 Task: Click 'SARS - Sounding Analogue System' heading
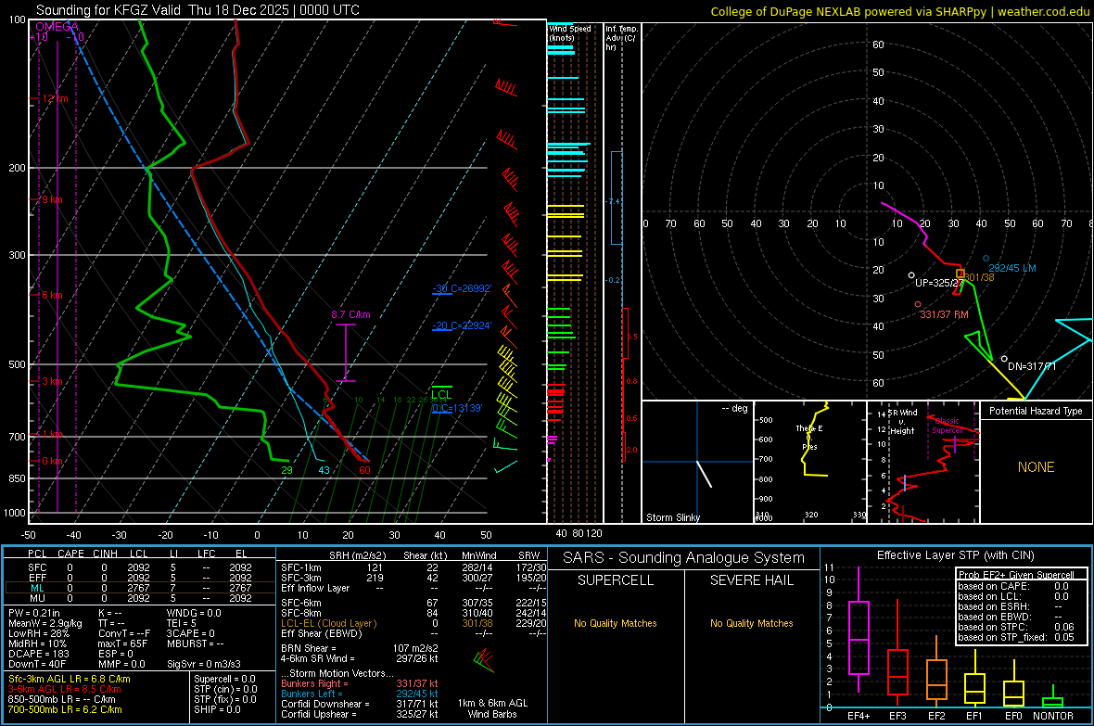tap(683, 558)
